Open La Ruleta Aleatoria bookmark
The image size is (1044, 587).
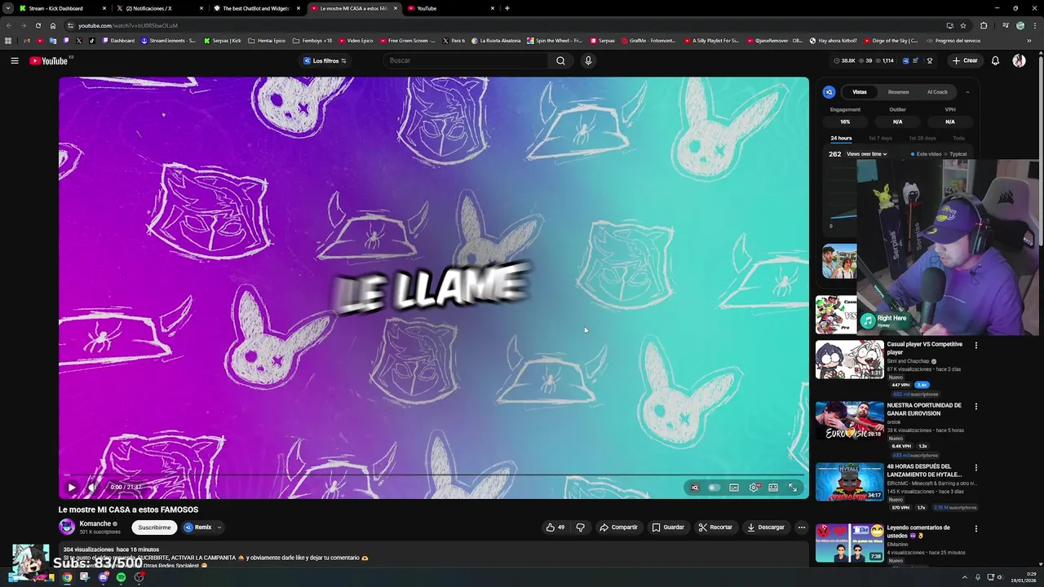coord(496,41)
